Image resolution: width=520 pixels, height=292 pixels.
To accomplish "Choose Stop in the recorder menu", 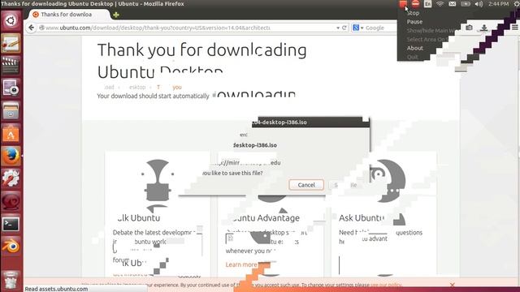I will click(x=413, y=13).
